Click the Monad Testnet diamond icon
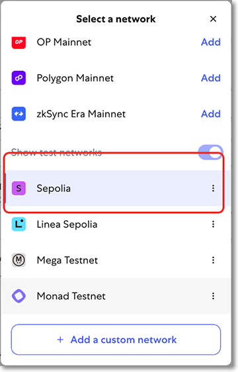This screenshot has height=372, width=238. 19,296
